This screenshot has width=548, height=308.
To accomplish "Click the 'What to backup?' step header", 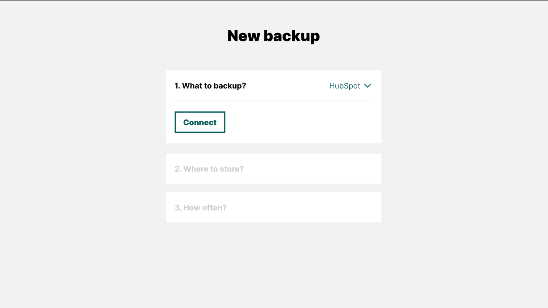I will [210, 86].
